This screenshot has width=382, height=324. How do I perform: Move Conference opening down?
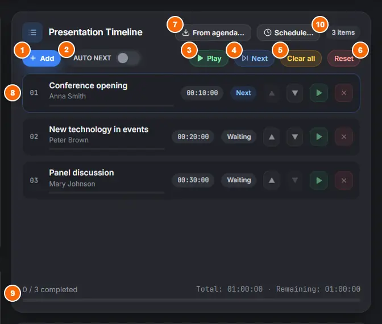click(x=295, y=93)
